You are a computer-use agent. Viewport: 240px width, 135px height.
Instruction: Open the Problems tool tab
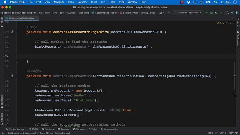click(x=48, y=129)
